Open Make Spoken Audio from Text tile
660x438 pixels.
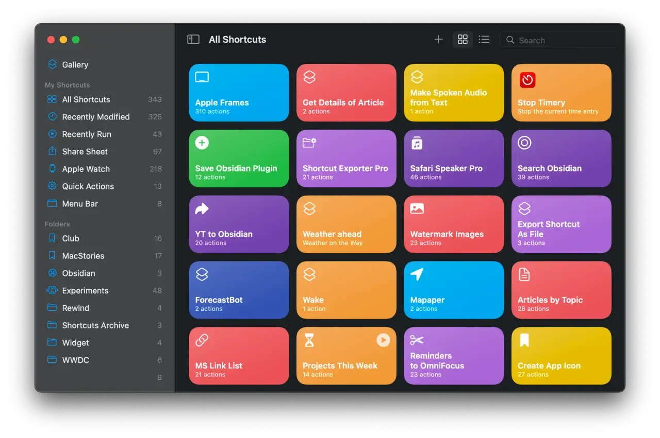[454, 93]
